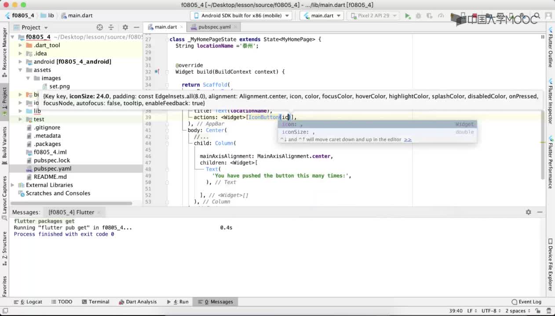Open Project panel settings gear
Viewport: 555px width, 316px height.
125,27
